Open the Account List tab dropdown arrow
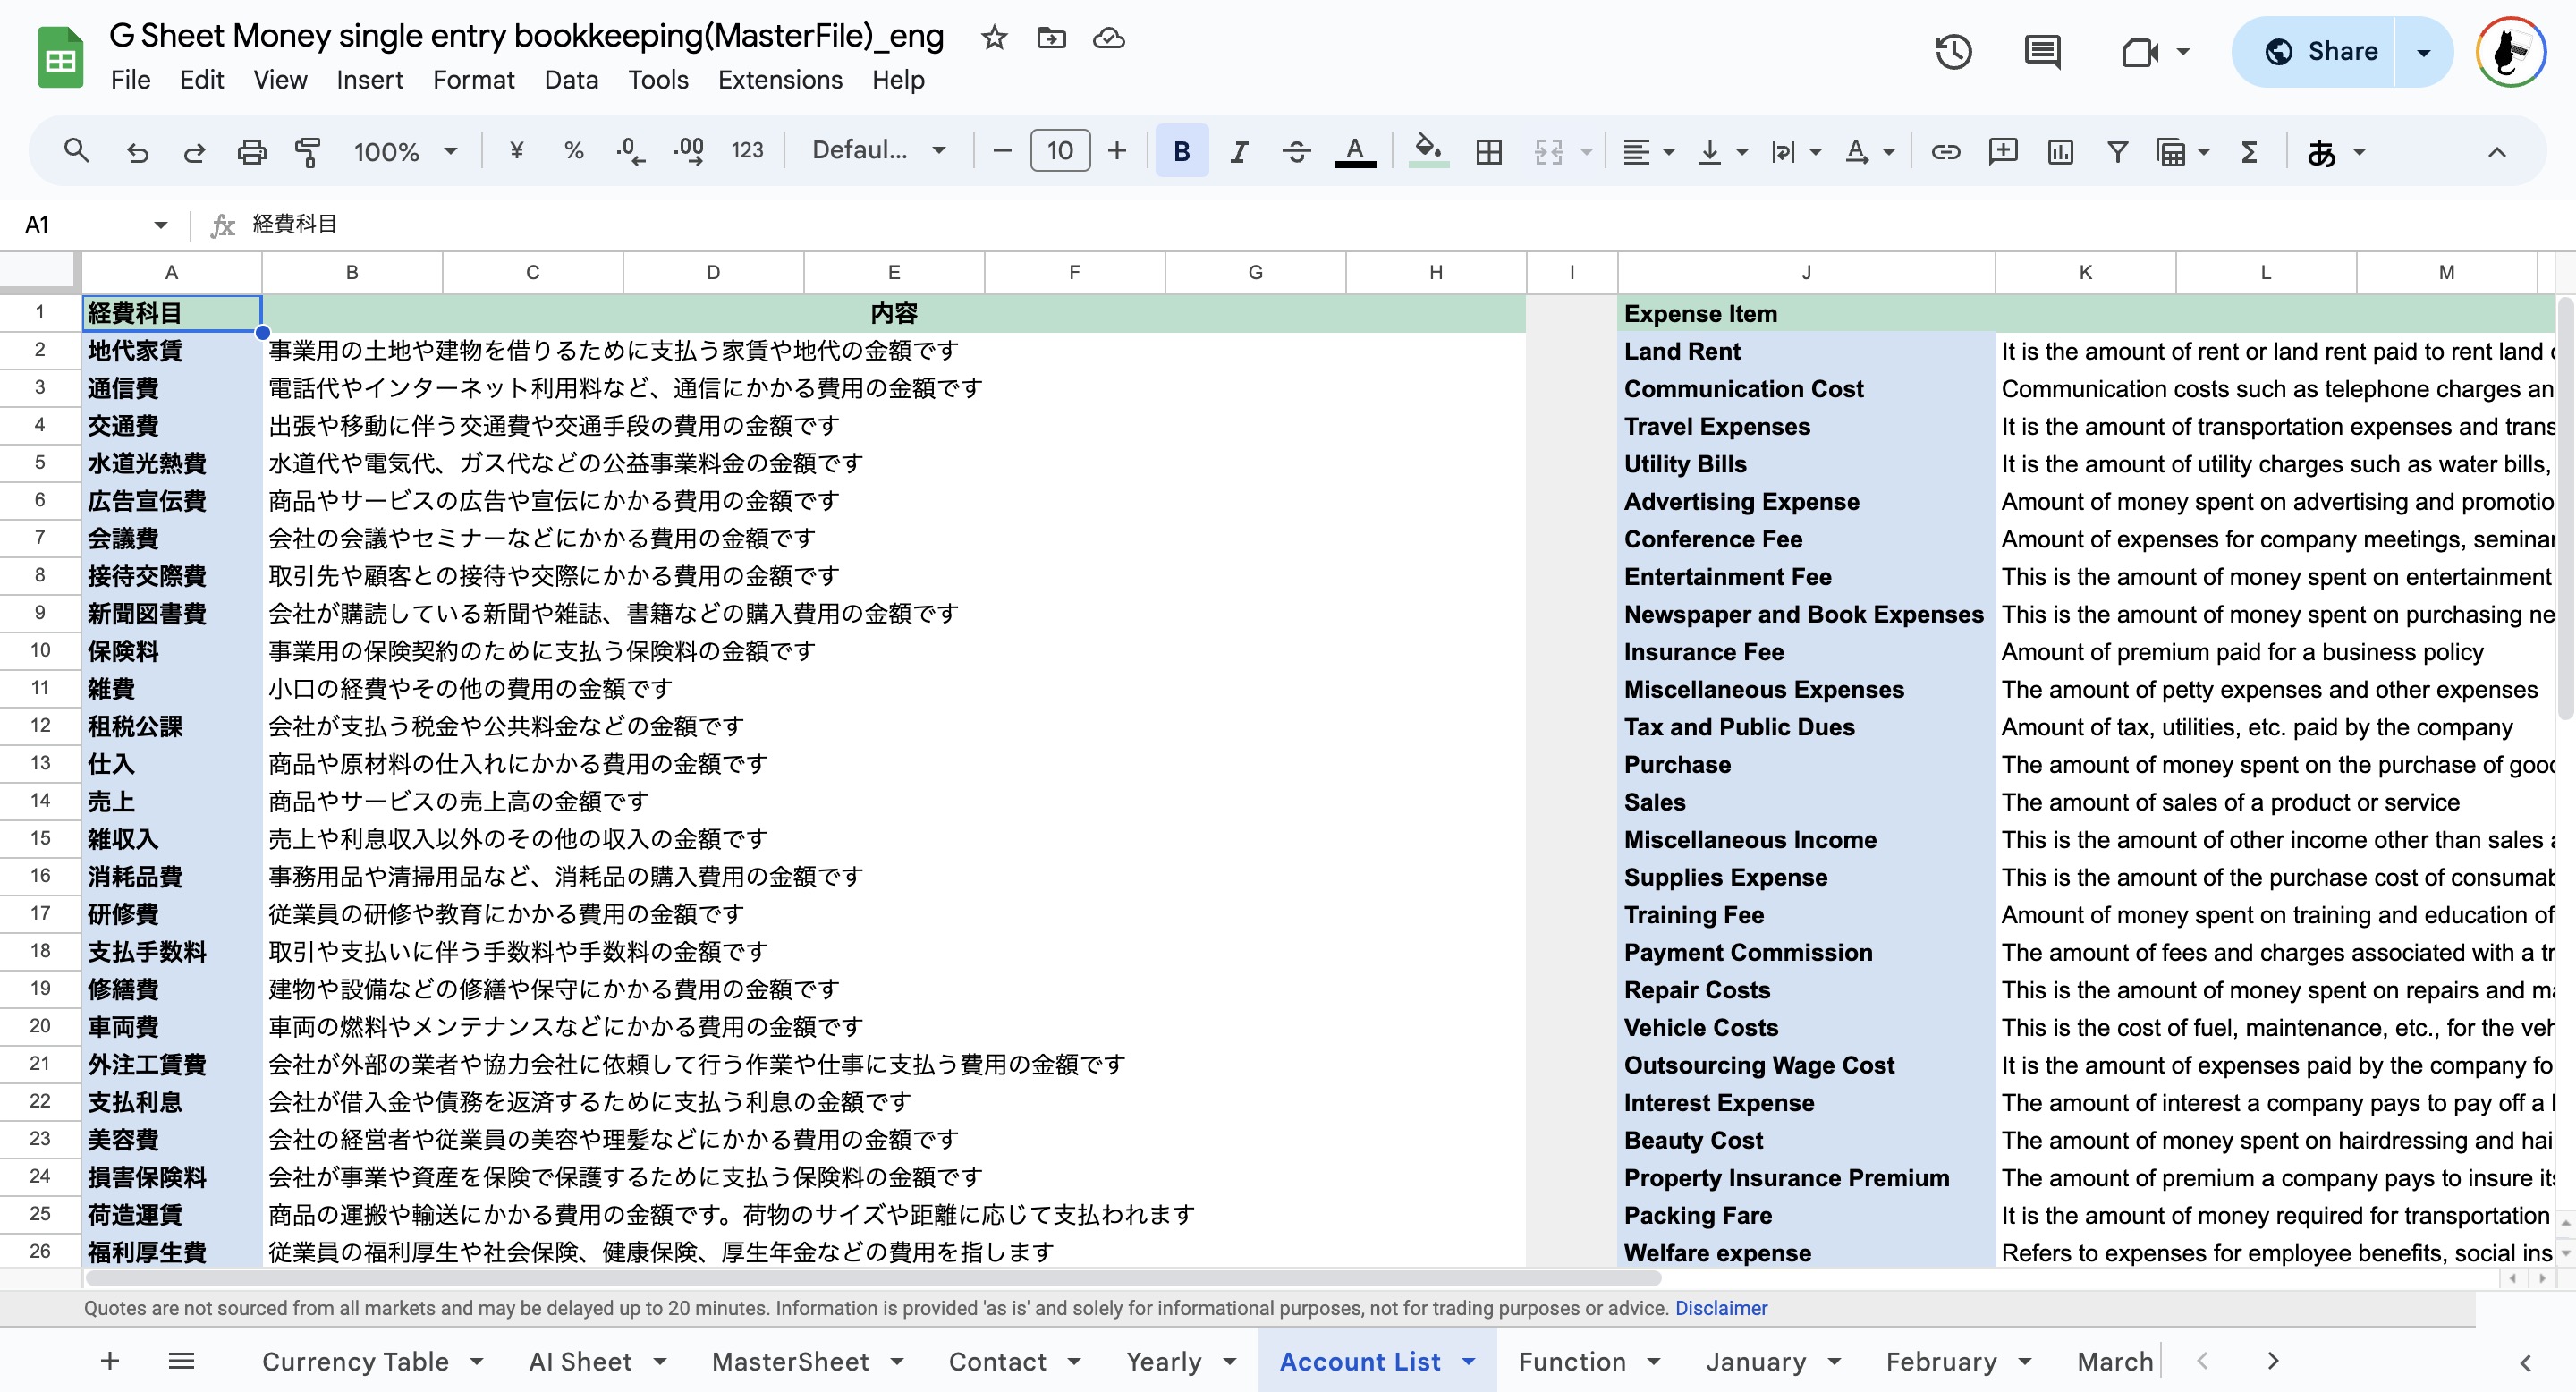Viewport: 2576px width, 1392px height. [x=1469, y=1361]
